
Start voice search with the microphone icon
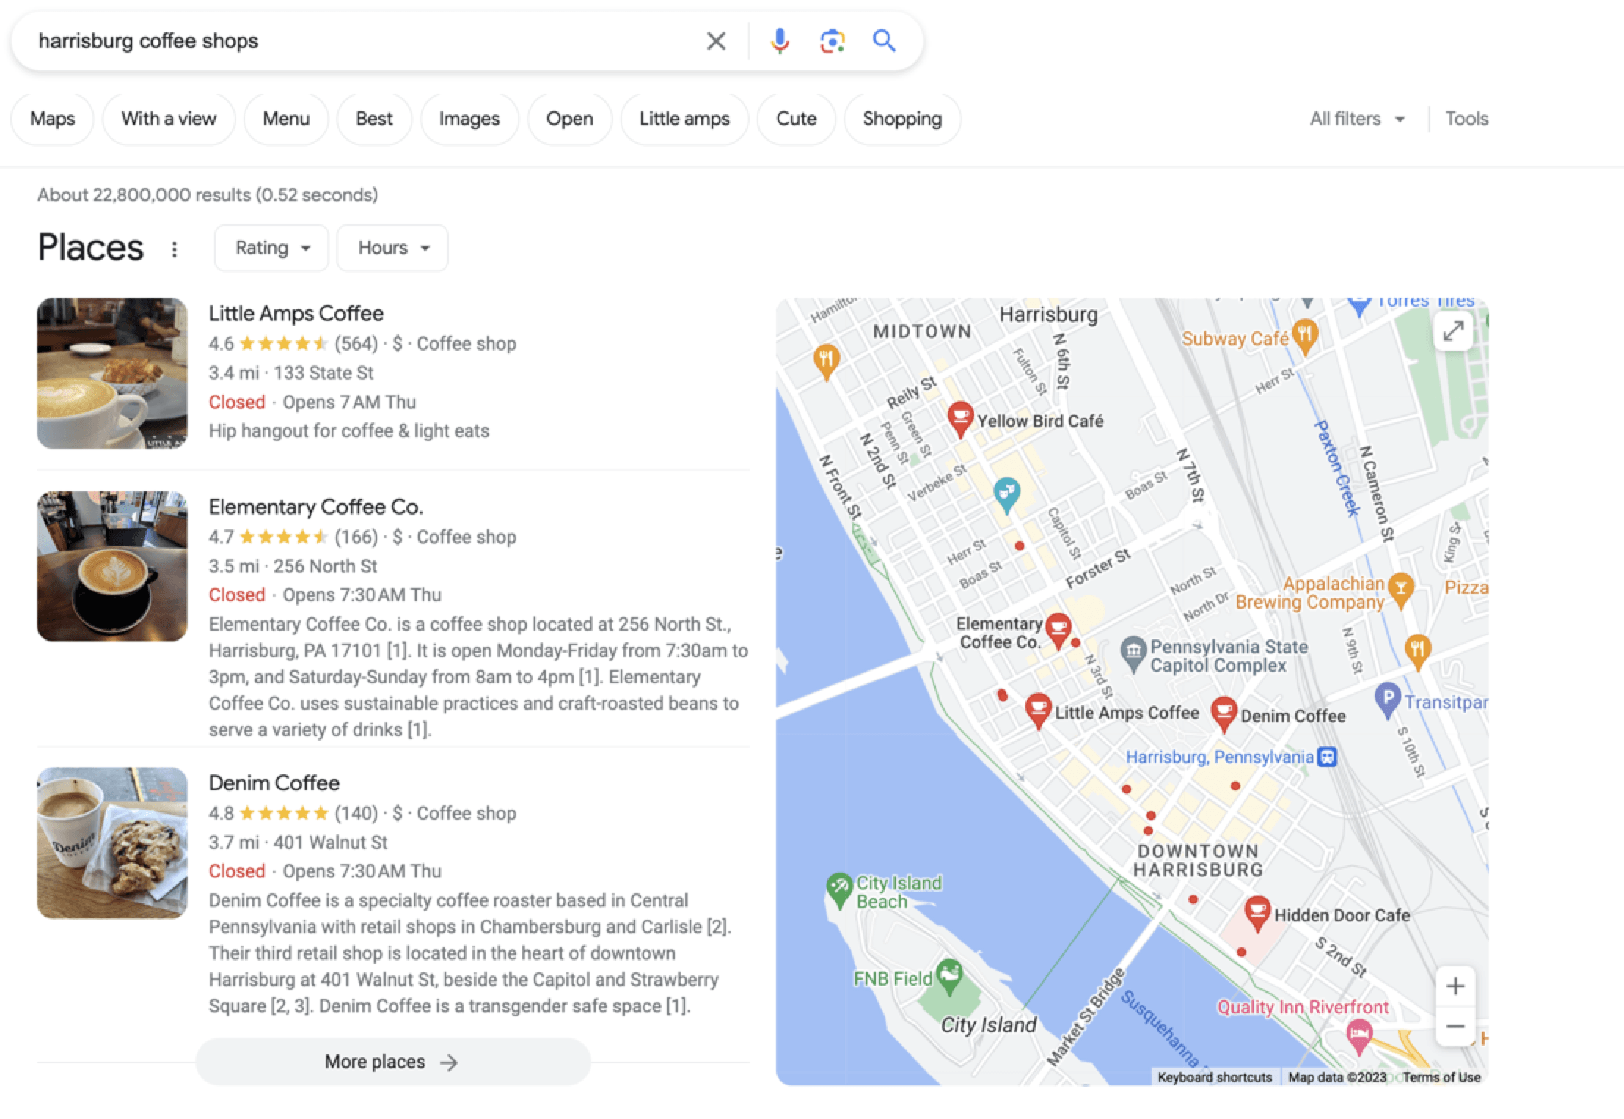tap(780, 41)
